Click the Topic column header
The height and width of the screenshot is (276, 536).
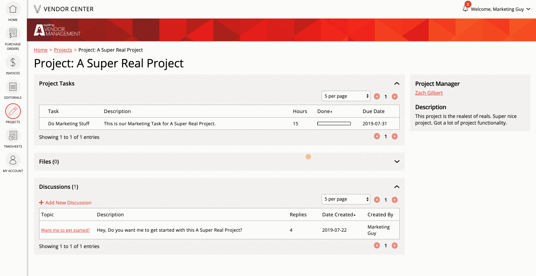47,215
